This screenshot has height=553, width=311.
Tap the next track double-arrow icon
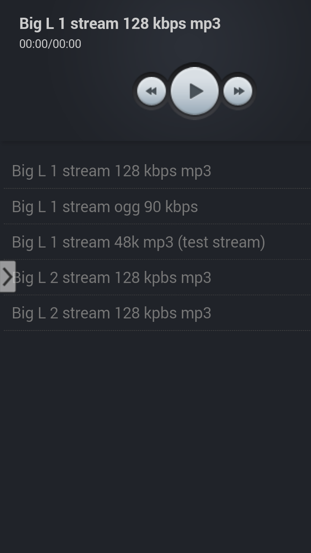(238, 91)
